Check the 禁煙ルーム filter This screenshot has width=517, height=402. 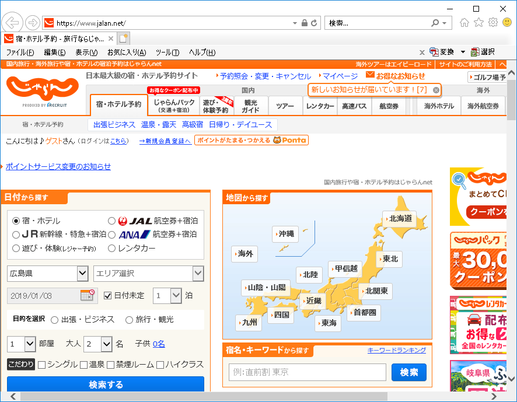tap(110, 364)
